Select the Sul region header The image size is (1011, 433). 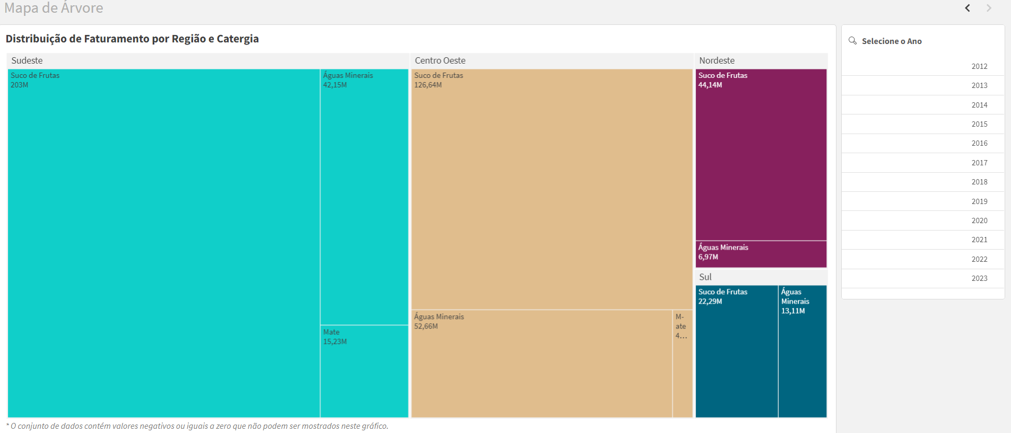coord(761,277)
